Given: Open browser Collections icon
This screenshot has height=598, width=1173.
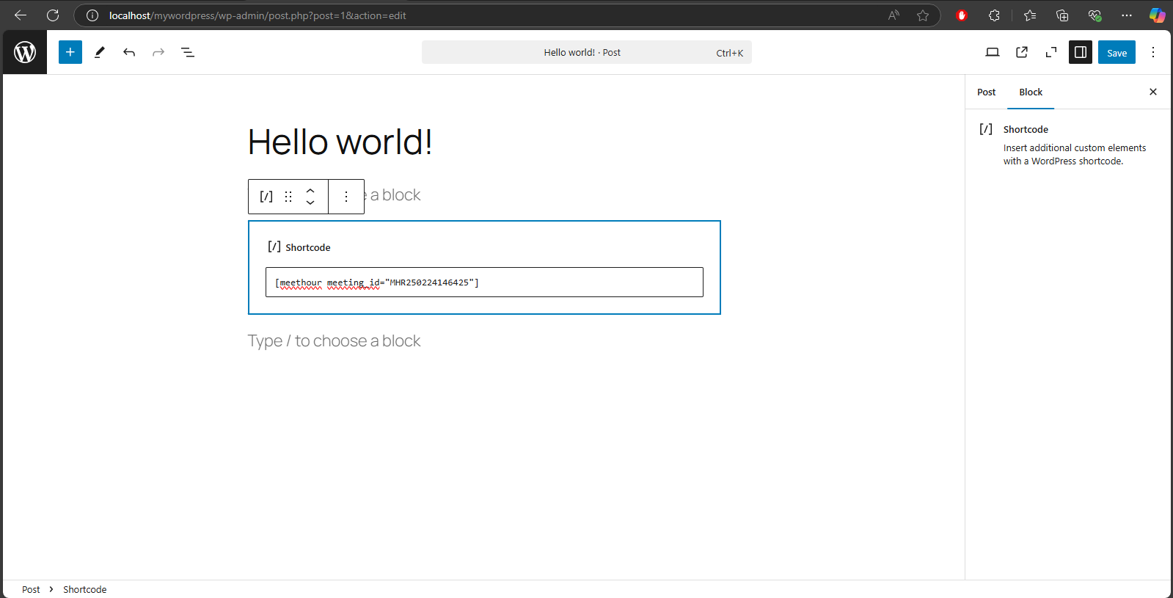Looking at the screenshot, I should 1062,15.
